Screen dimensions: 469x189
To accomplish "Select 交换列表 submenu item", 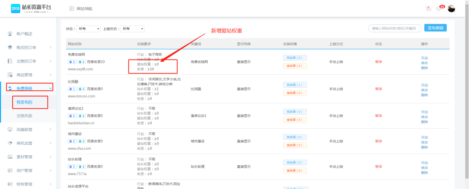I will tap(24, 116).
